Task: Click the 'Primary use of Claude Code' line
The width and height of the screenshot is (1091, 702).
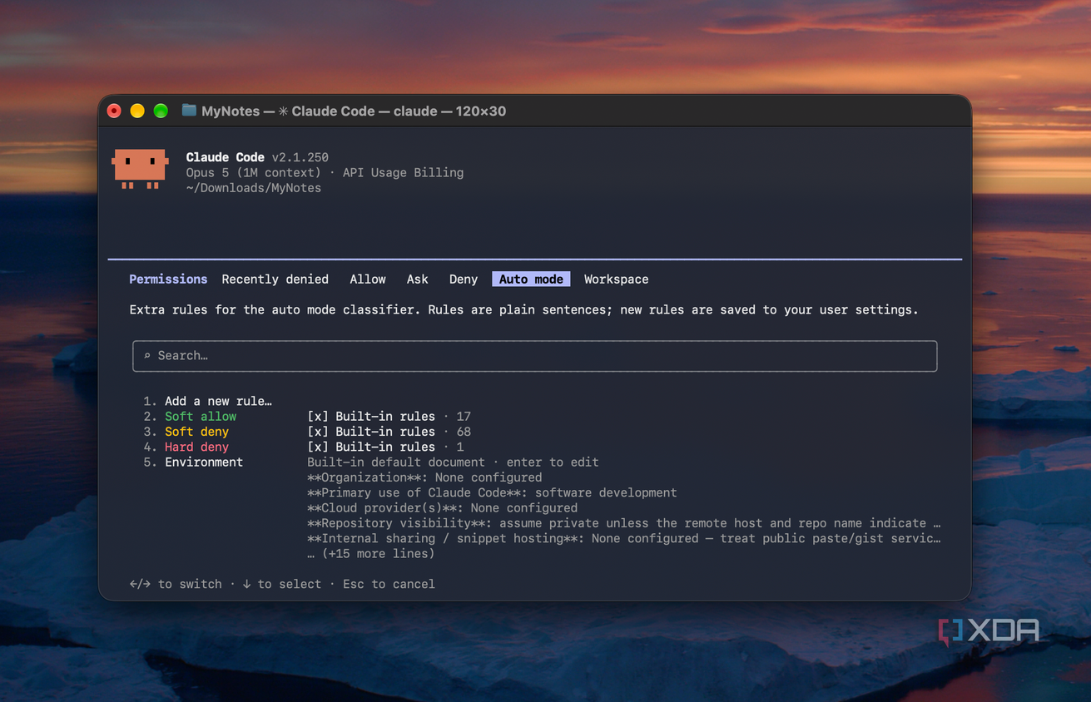Action: (x=492, y=492)
